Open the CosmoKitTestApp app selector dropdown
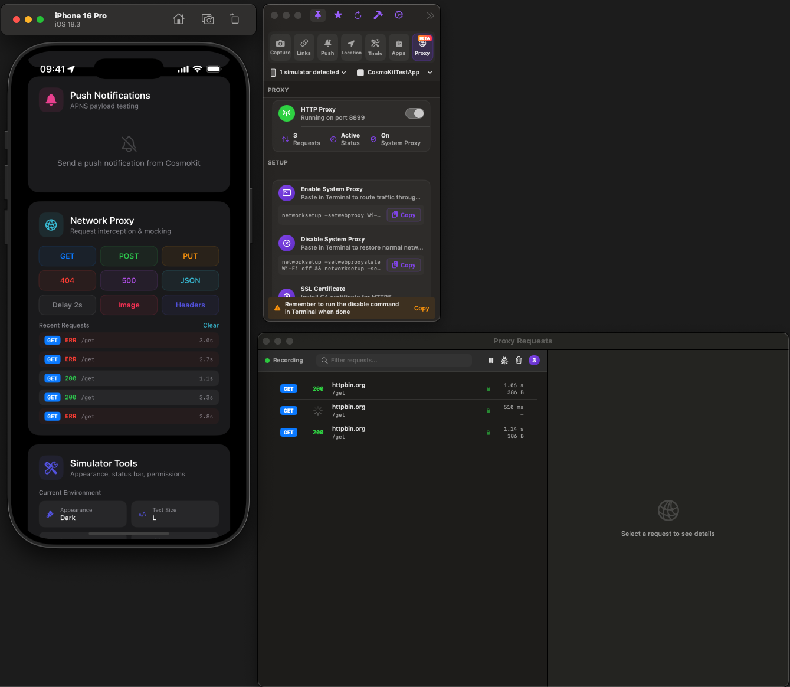Image resolution: width=790 pixels, height=687 pixels. pyautogui.click(x=395, y=73)
